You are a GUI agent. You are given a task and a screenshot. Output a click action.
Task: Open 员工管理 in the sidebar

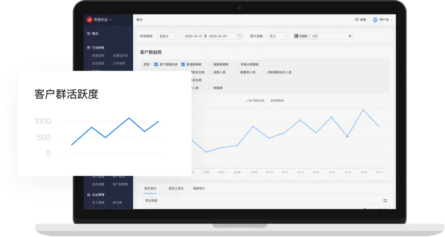98,202
